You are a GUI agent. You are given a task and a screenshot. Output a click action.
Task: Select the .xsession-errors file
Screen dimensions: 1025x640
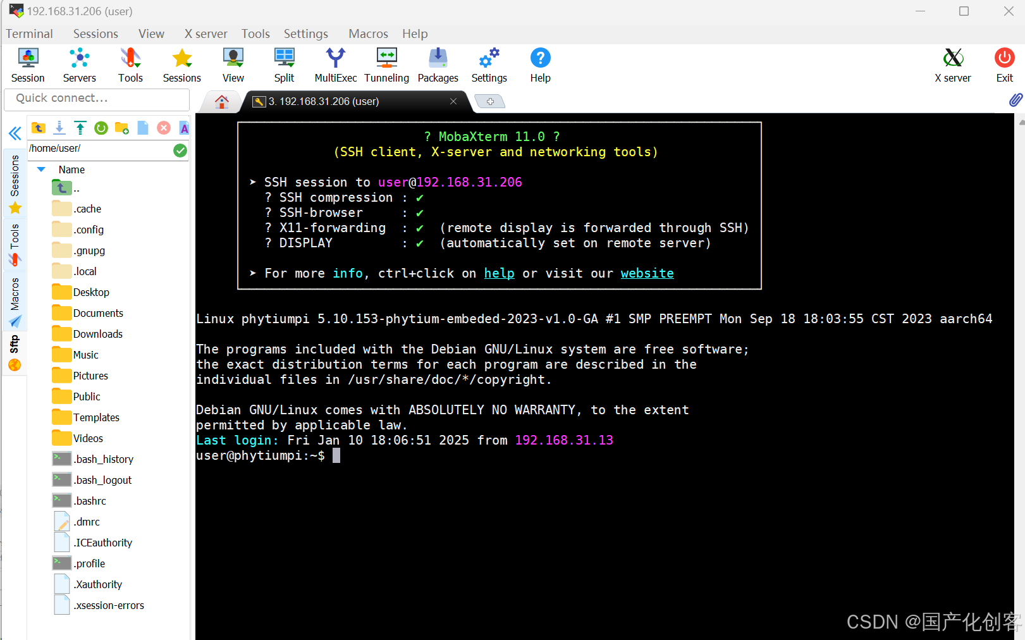tap(99, 605)
